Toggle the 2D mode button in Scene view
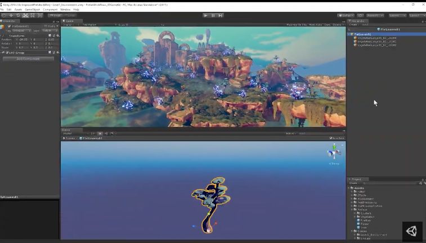This screenshot has width=426, height=243. click(93, 133)
